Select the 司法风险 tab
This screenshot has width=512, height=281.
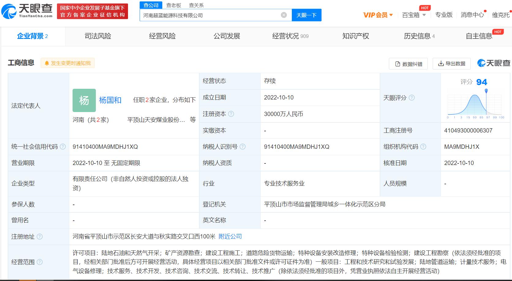98,36
